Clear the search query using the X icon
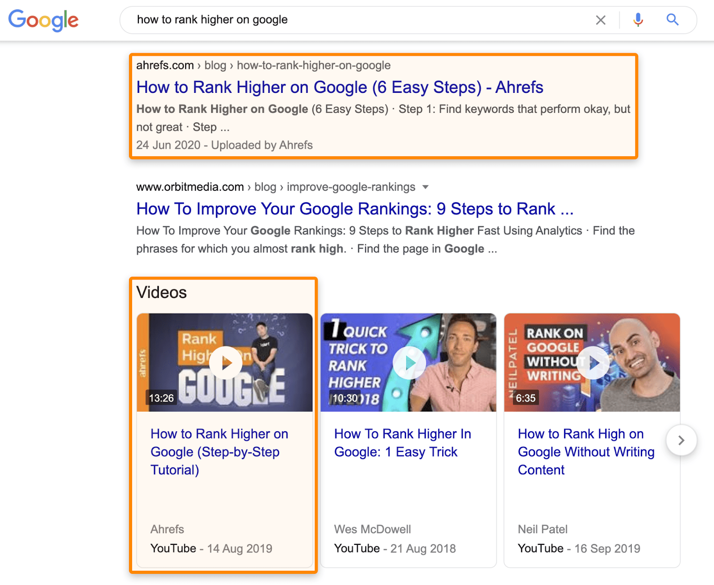Viewport: 714px width, 585px height. (600, 20)
